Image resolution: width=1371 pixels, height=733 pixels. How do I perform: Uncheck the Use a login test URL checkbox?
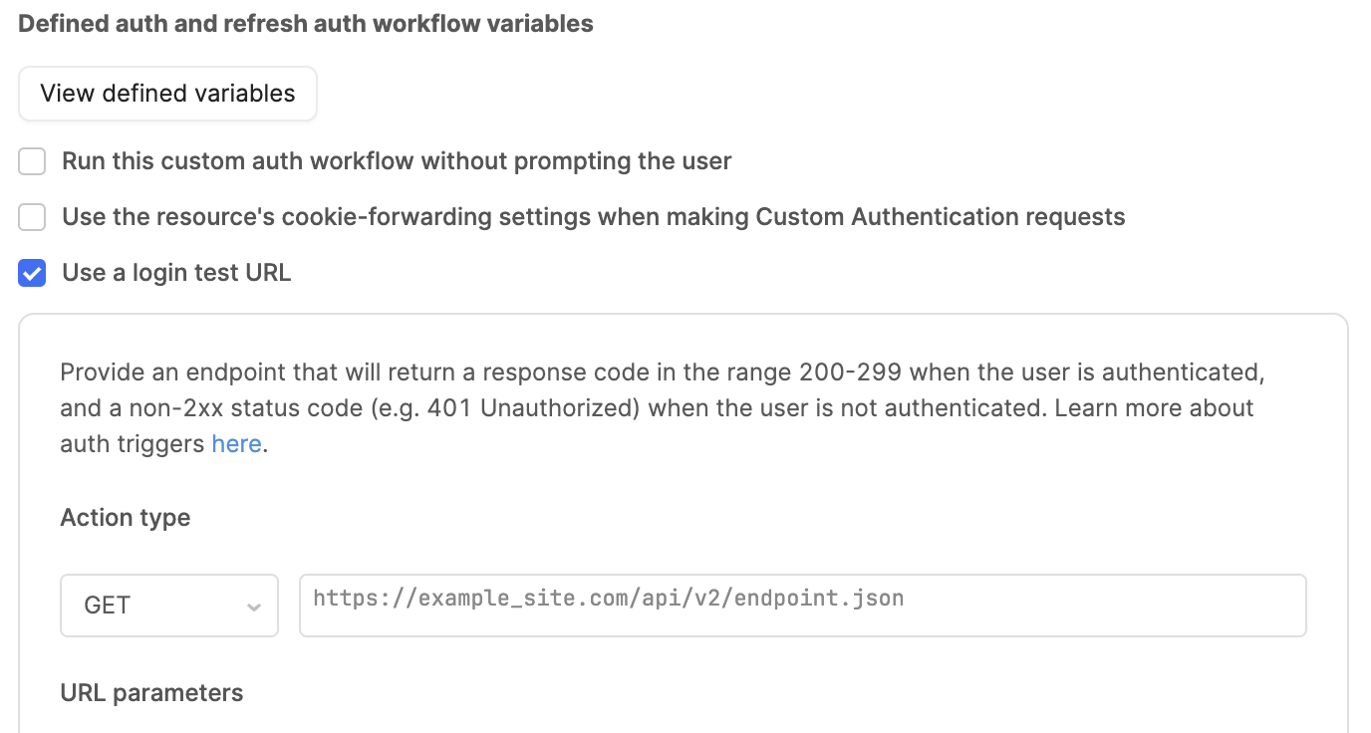(x=33, y=273)
